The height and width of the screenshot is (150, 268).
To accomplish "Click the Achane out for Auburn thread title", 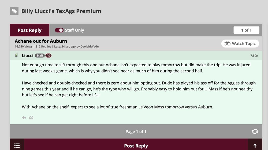I will [x=41, y=41].
